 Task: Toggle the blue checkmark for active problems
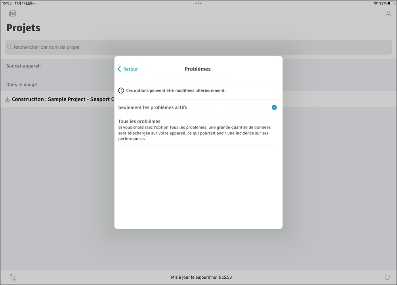pos(274,107)
